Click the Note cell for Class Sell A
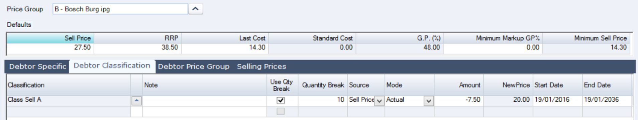 (x=205, y=101)
